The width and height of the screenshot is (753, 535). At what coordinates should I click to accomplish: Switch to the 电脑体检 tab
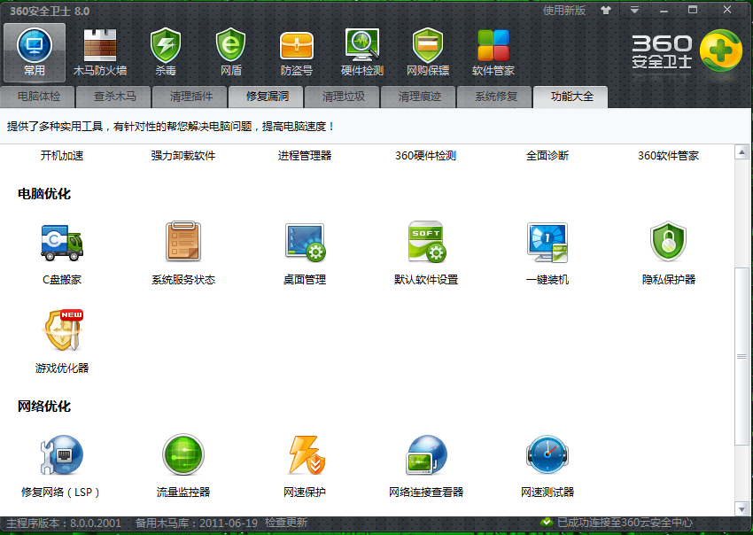point(38,97)
